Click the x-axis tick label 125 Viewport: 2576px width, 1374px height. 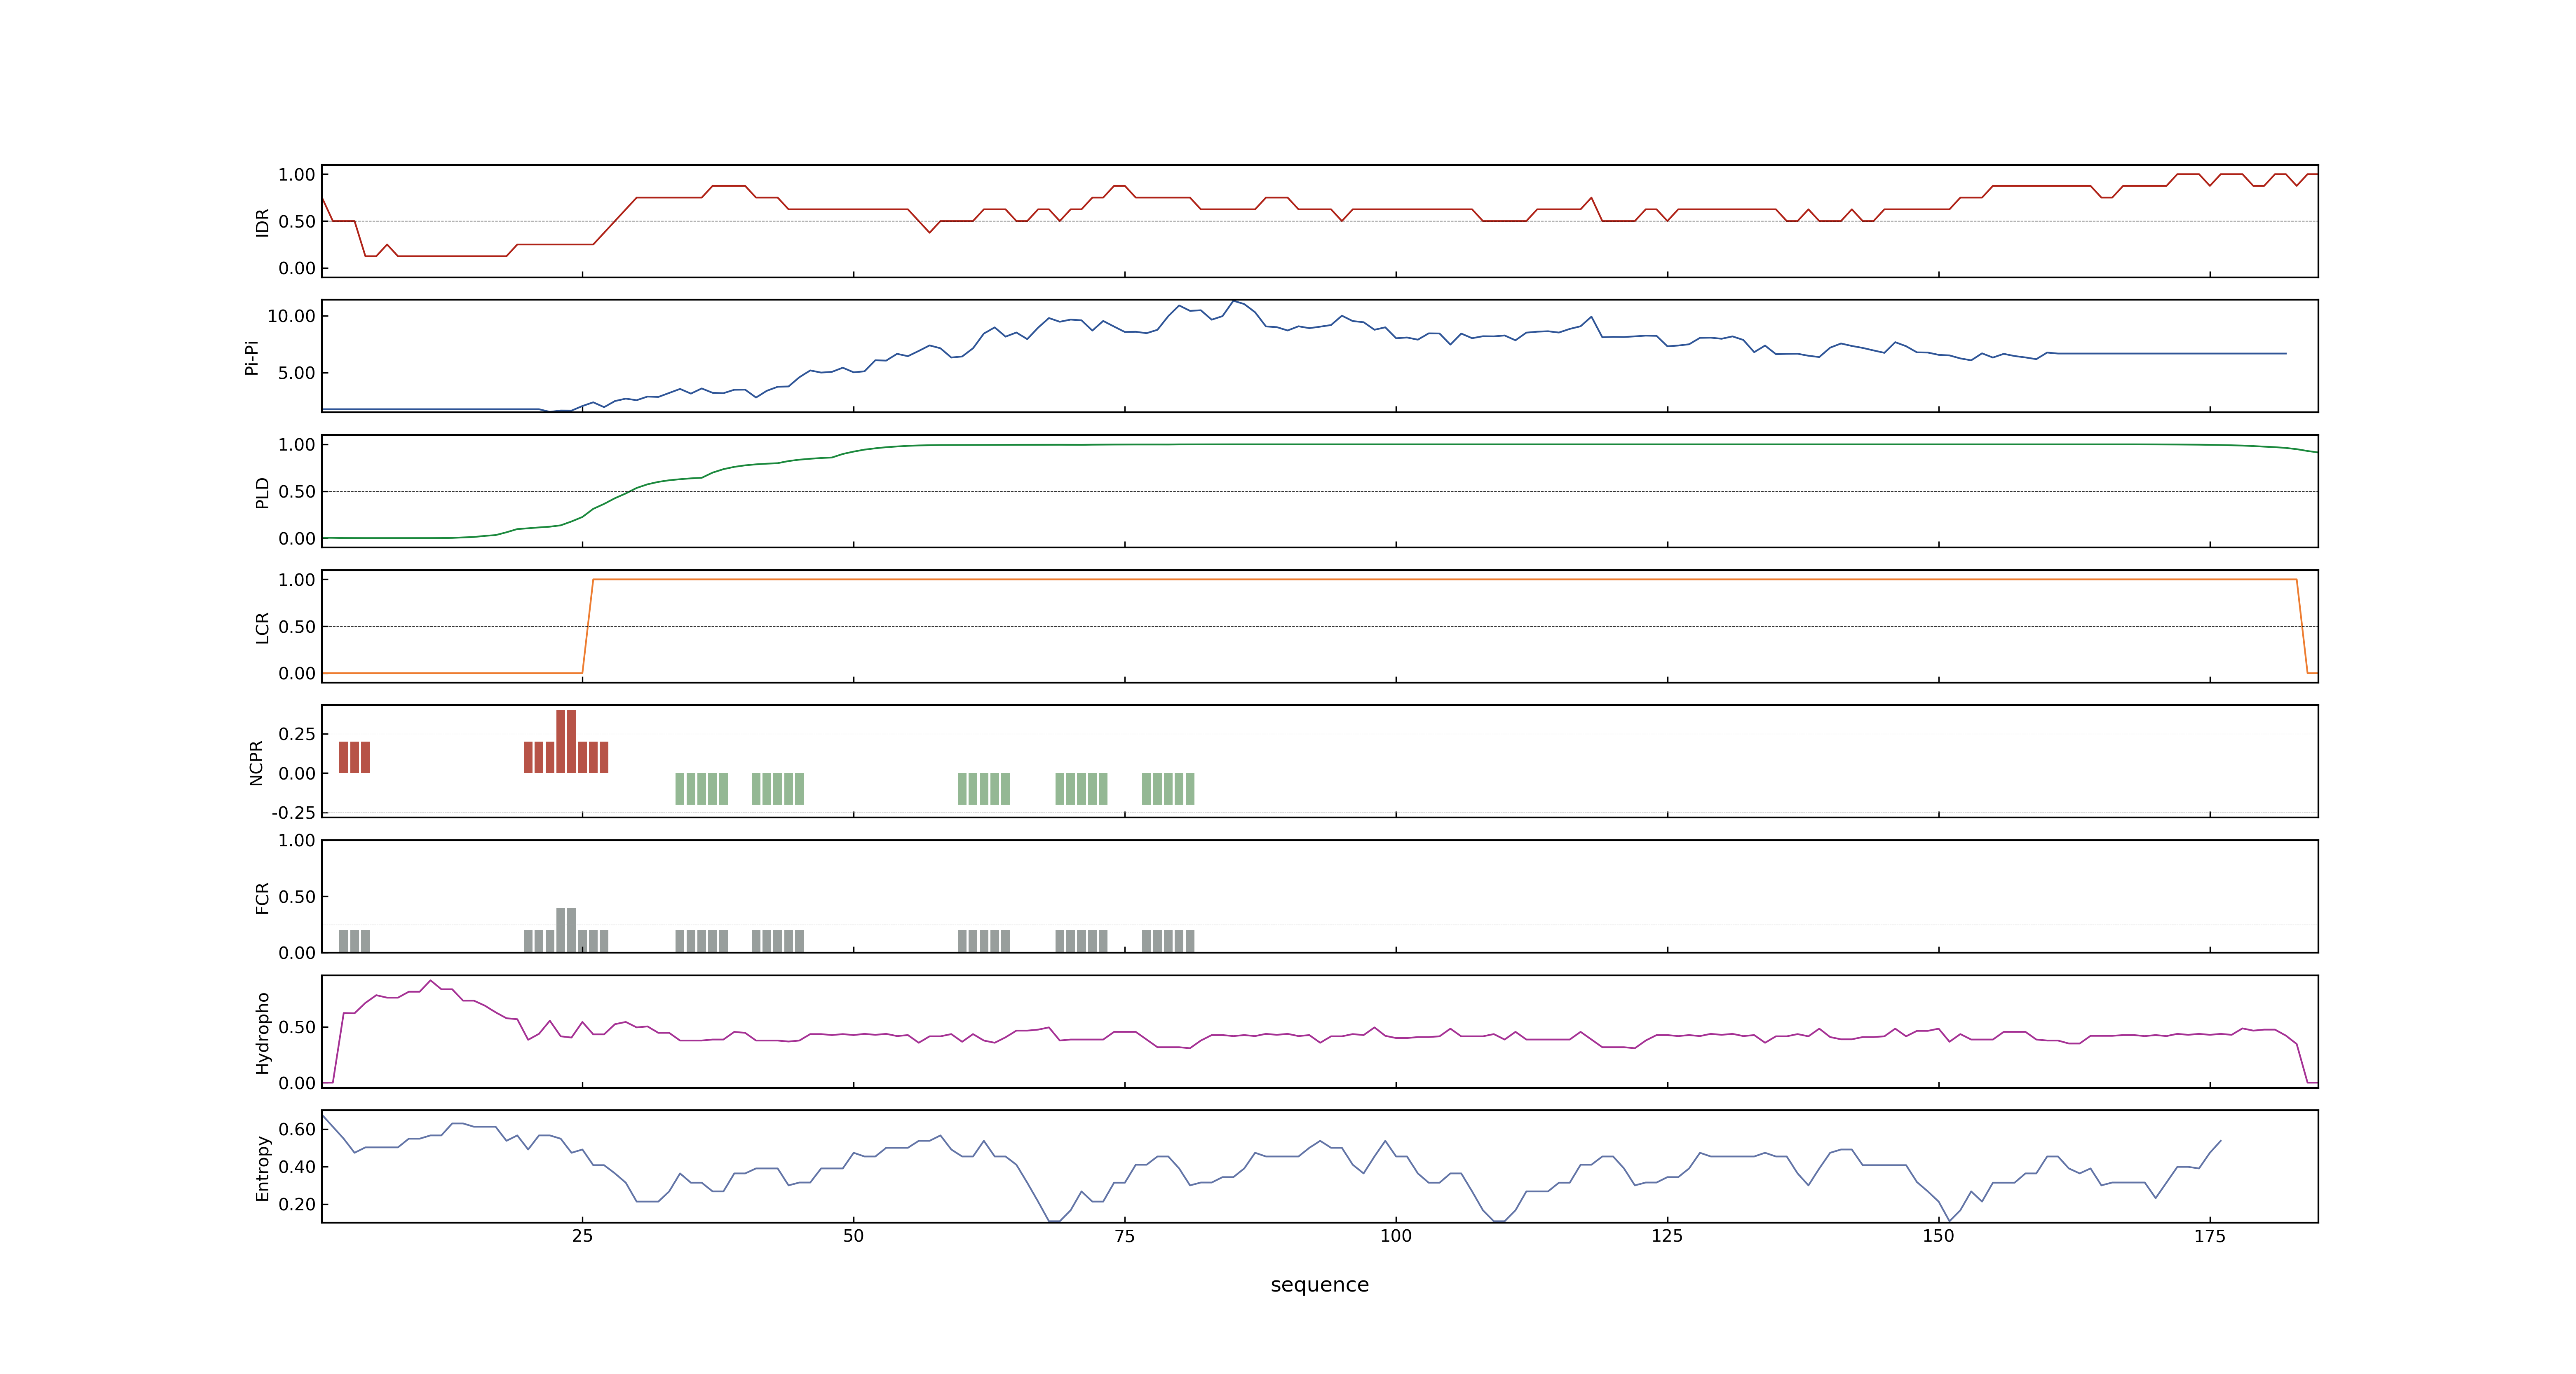1667,1236
